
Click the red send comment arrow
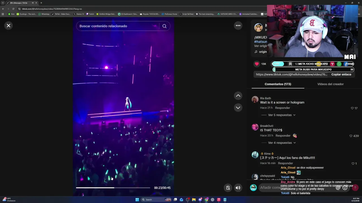(355, 188)
